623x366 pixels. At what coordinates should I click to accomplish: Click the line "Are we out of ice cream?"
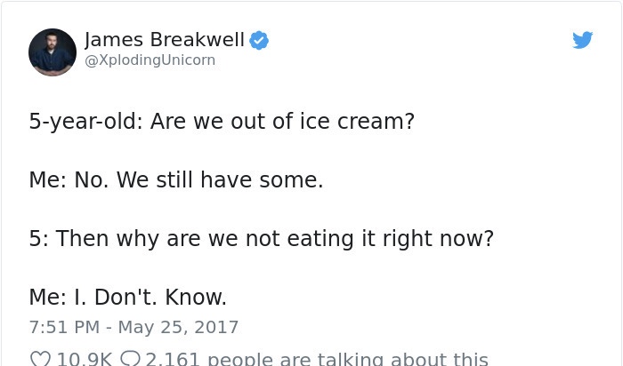click(x=282, y=121)
